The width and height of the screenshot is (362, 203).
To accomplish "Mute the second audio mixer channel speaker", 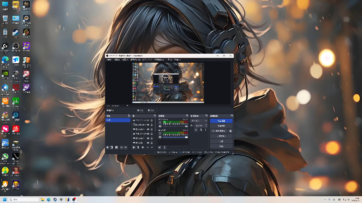I will click(x=160, y=137).
